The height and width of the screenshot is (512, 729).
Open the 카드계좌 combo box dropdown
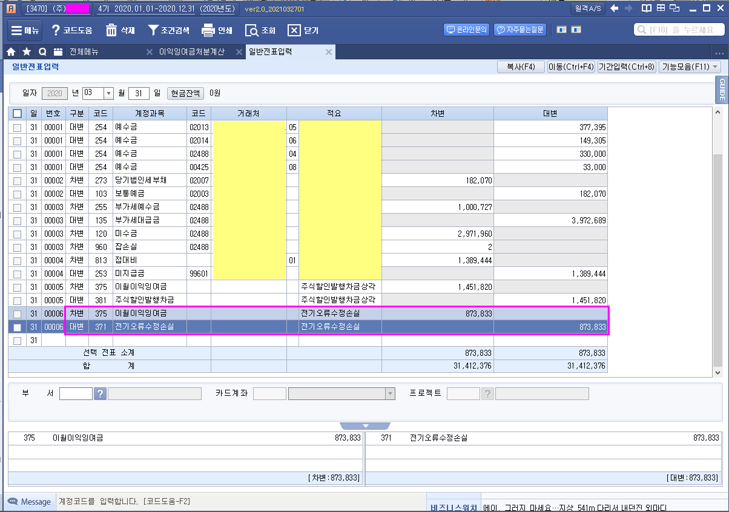390,394
